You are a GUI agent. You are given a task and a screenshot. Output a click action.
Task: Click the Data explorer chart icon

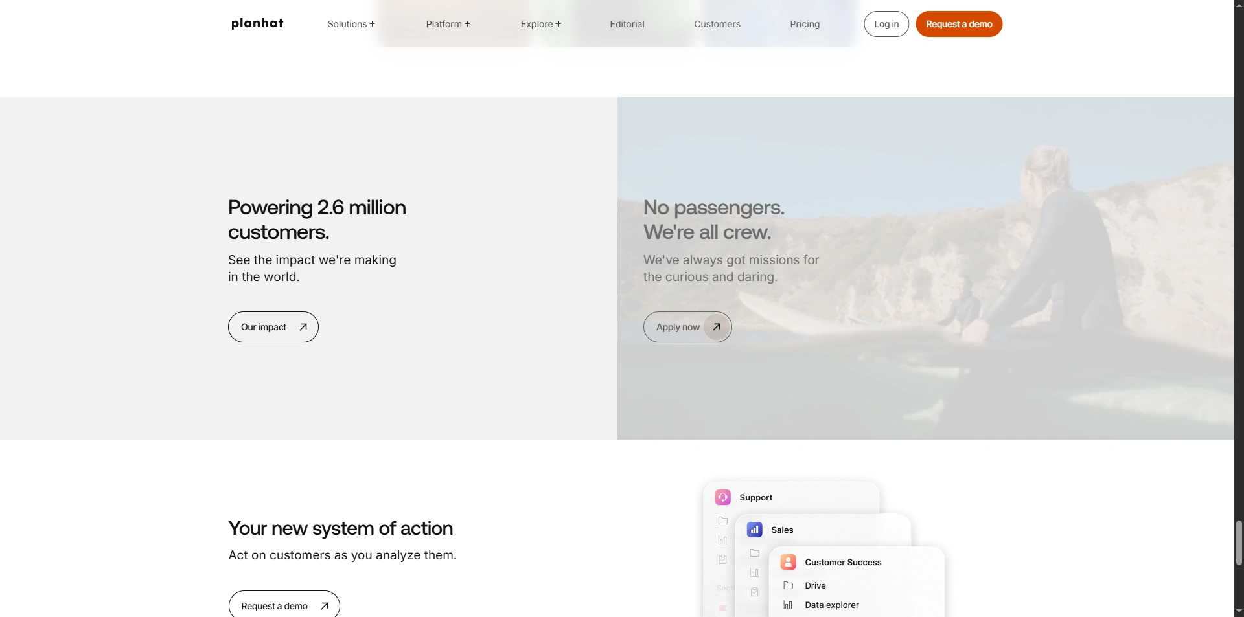coord(789,605)
